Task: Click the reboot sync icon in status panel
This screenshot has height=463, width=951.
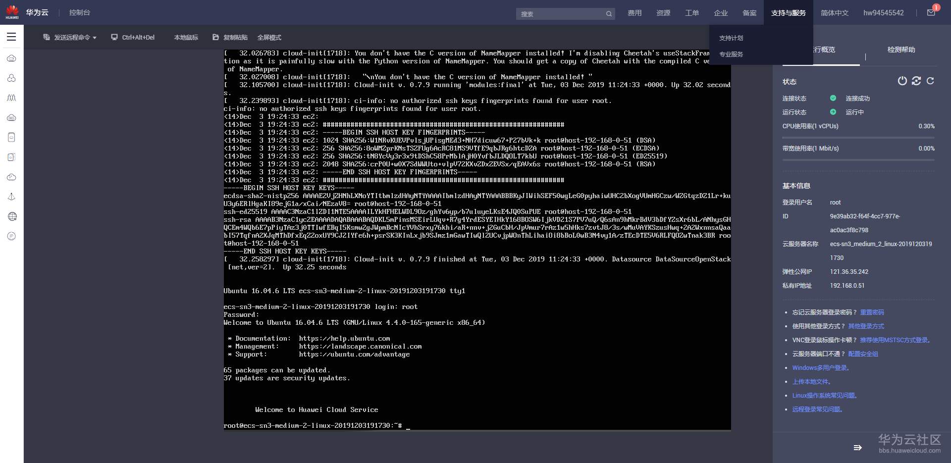Action: pos(916,81)
